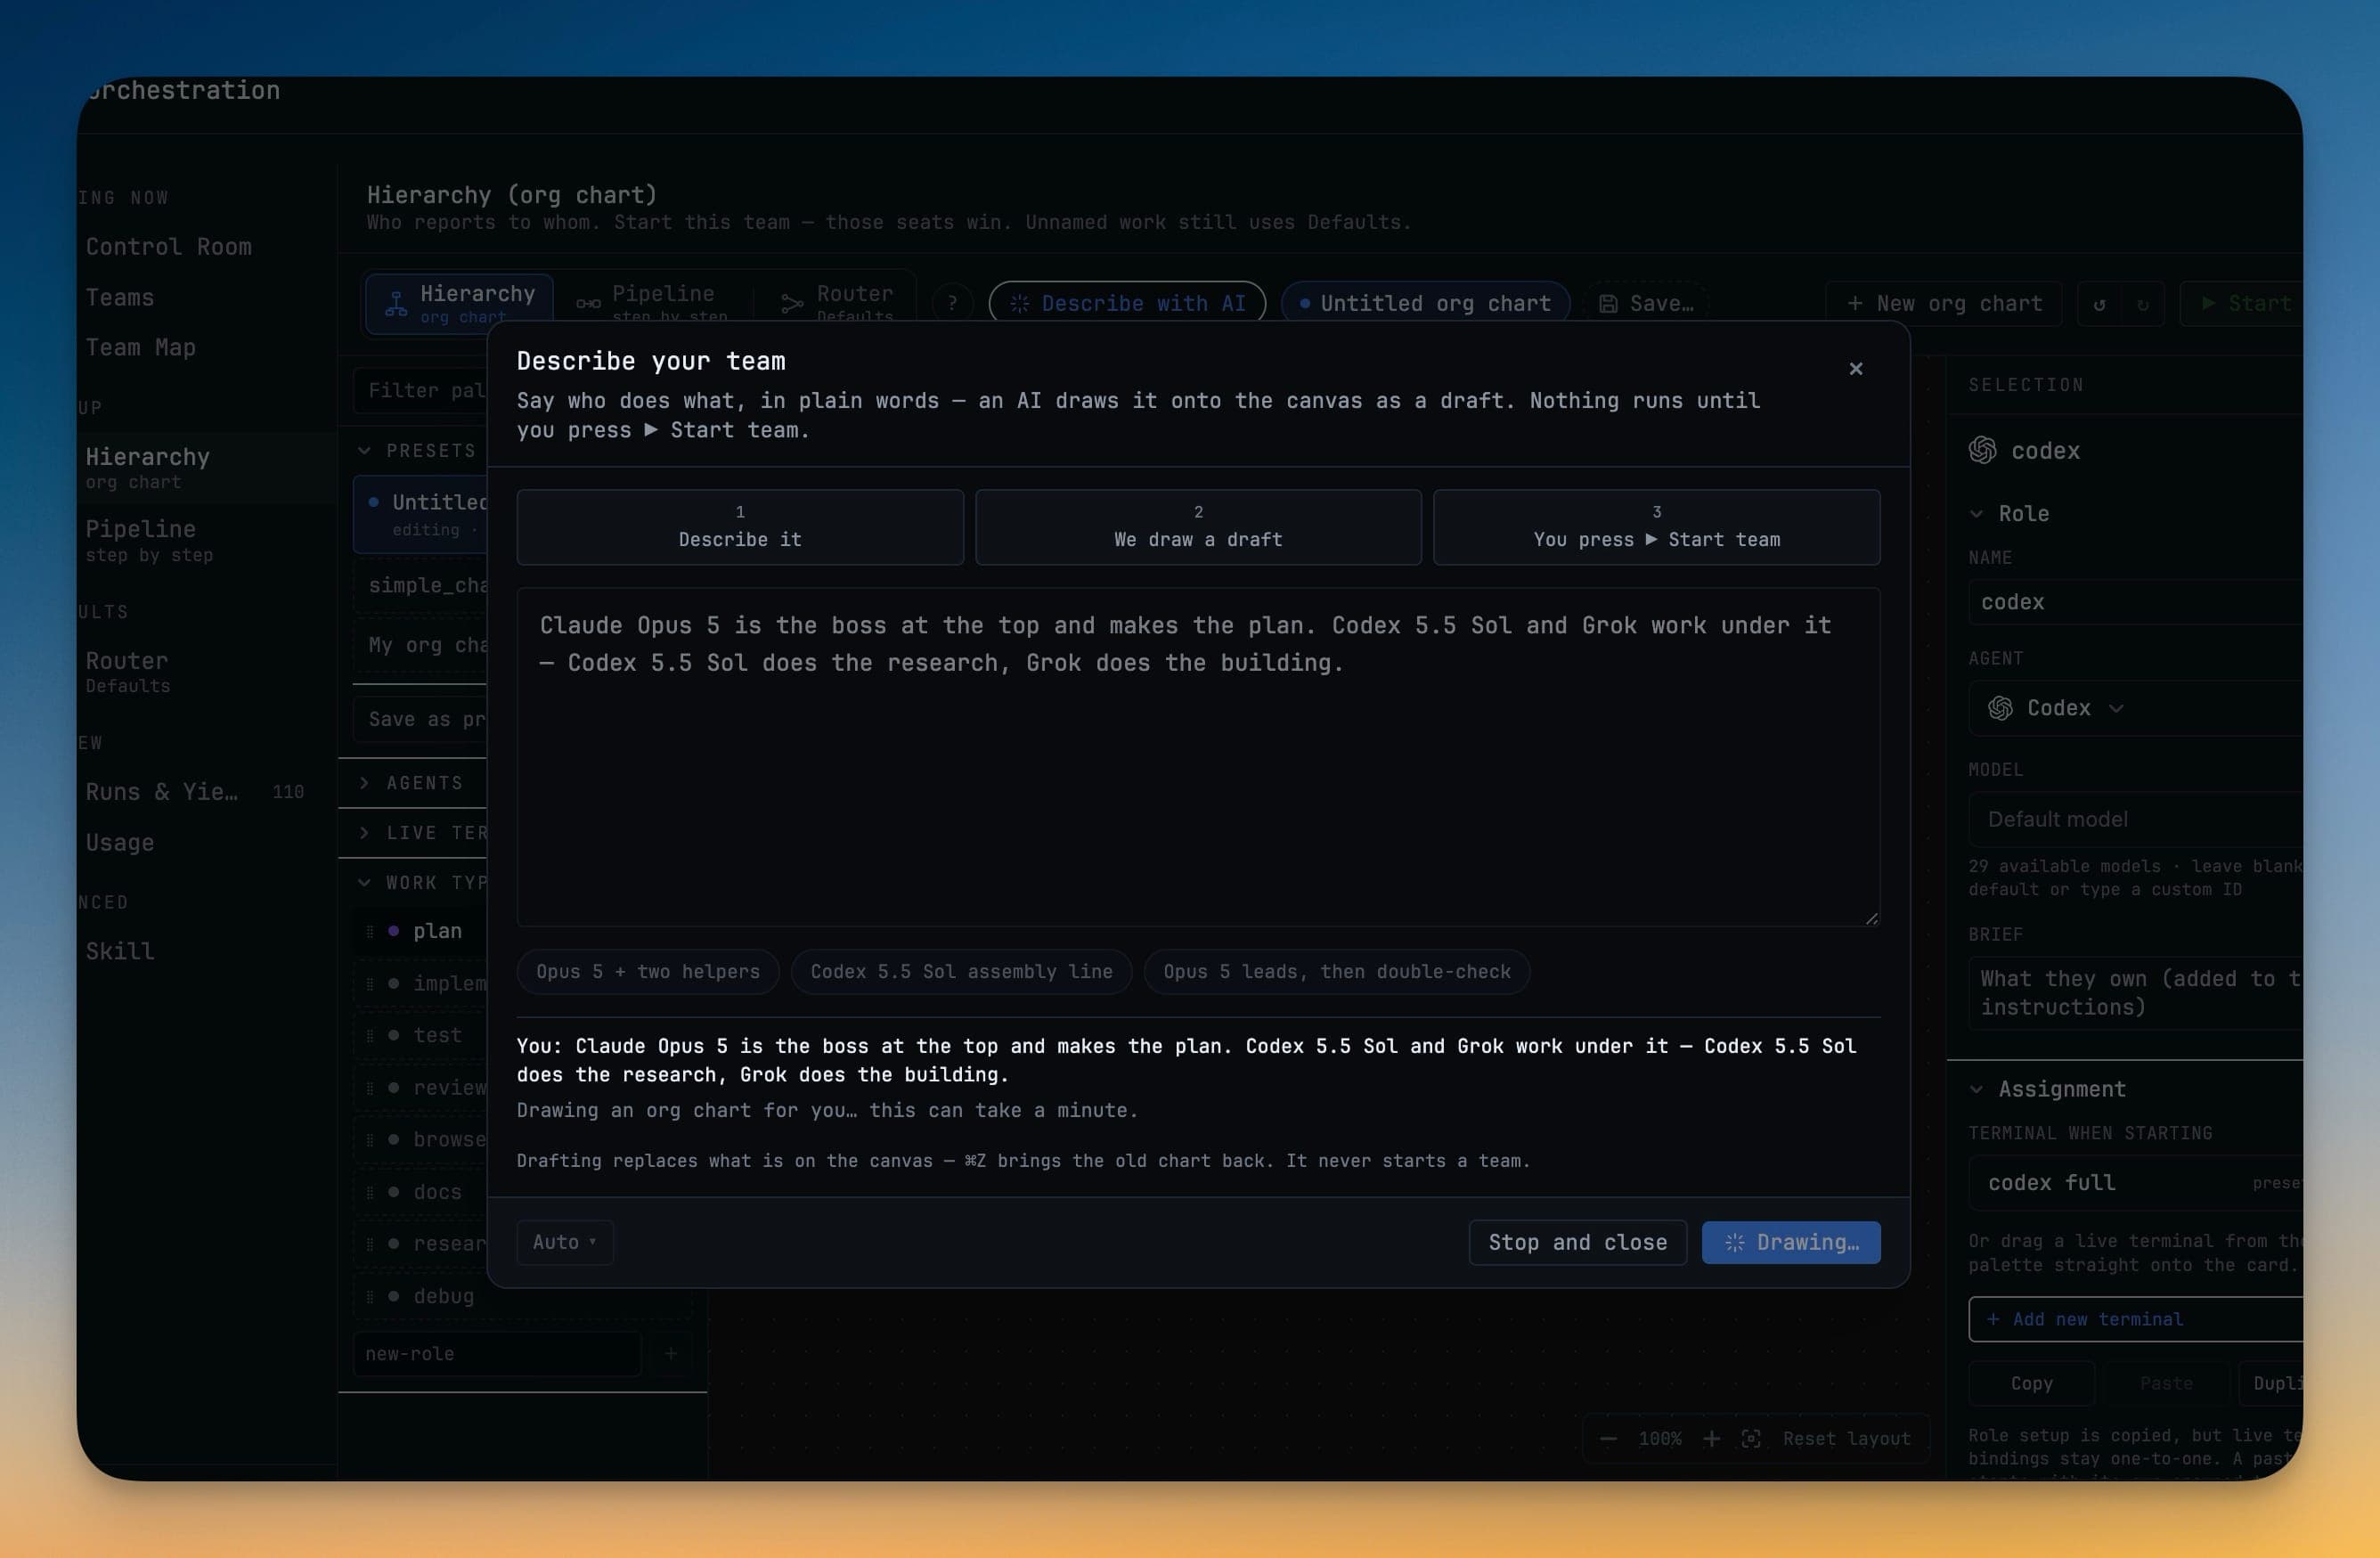
Task: Click step 2 We draw a draft card
Action: [x=1198, y=527]
